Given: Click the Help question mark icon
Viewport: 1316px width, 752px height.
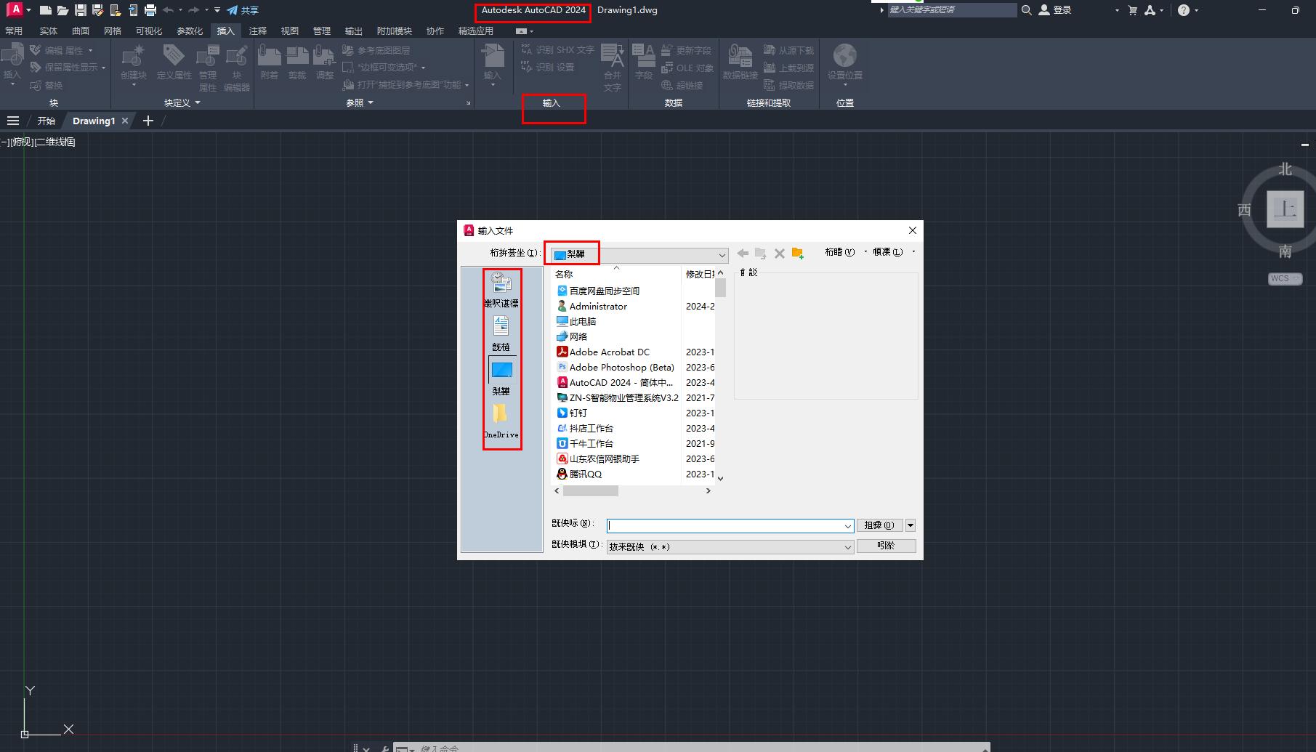Looking at the screenshot, I should point(1184,10).
